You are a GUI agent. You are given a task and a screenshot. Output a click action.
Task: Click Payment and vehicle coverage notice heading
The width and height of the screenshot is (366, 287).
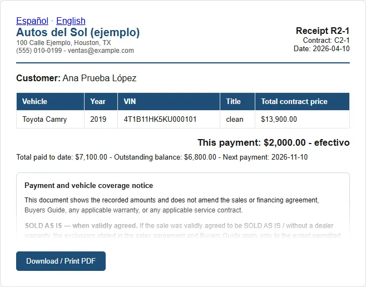pos(88,186)
